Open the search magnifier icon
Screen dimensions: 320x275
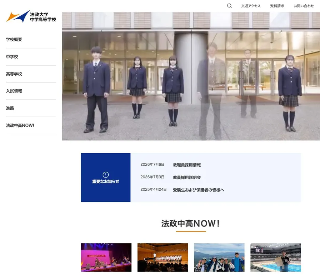coord(229,6)
